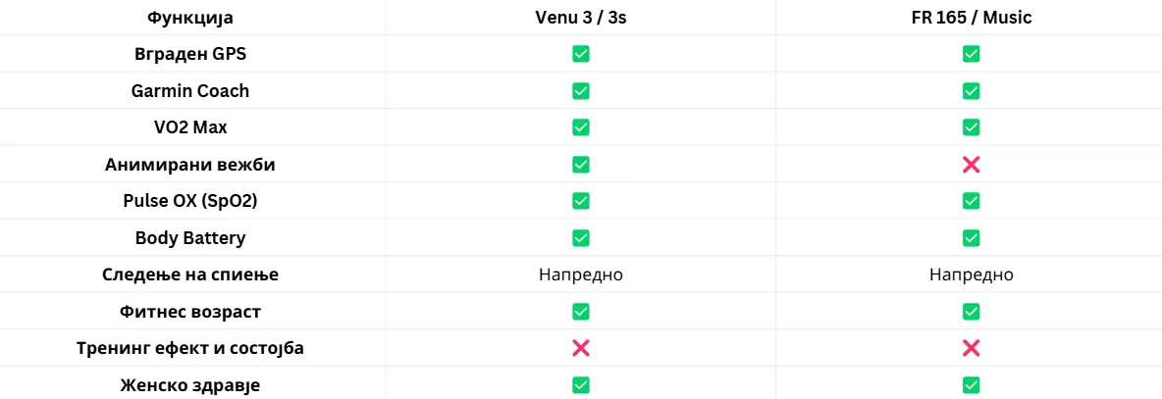
Task: Click green check for Garmin Coach under FR 165
Action: (x=971, y=91)
